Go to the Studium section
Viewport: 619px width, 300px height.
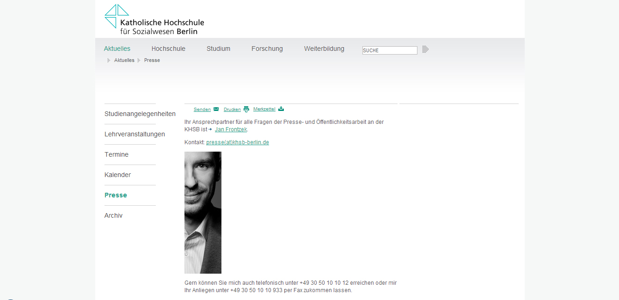pyautogui.click(x=218, y=49)
